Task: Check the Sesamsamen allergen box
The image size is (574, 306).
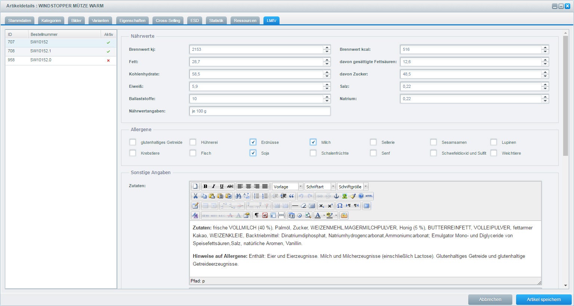Action: (433, 142)
